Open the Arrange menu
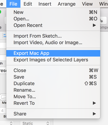108x125 pixels. 67,4
